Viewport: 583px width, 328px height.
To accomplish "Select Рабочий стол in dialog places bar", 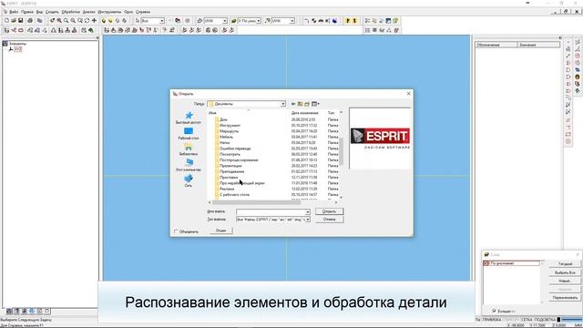I will click(x=189, y=134).
